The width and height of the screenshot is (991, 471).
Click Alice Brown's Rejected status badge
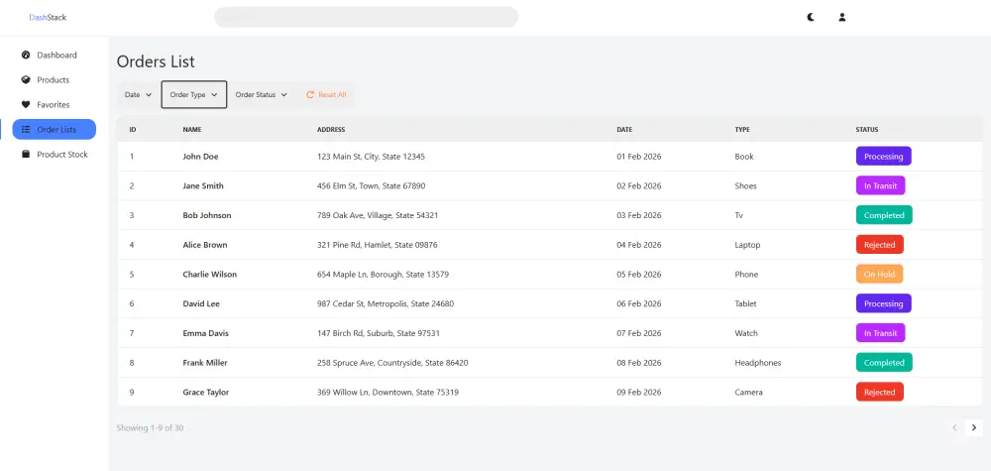pos(880,245)
